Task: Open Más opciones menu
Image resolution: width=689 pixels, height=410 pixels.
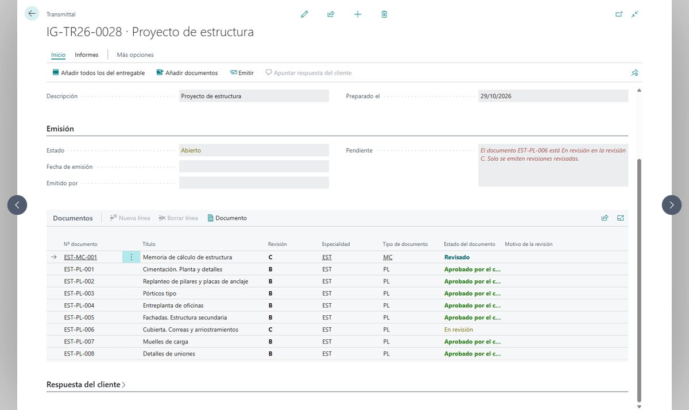Action: pyautogui.click(x=135, y=55)
